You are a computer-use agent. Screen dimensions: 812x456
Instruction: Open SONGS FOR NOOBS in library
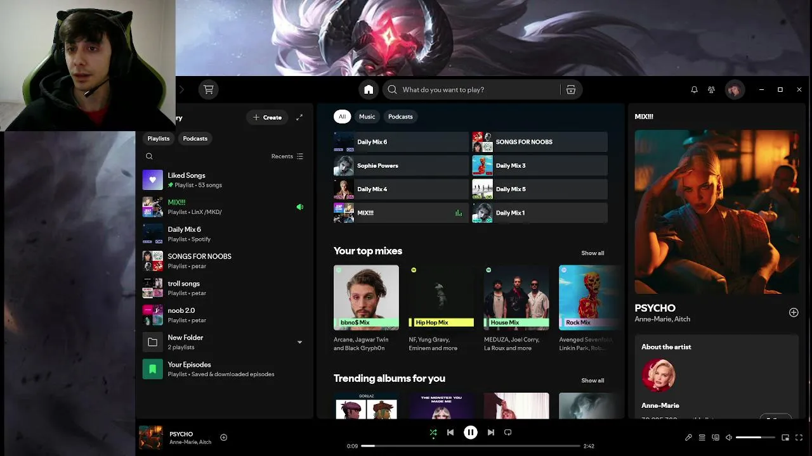pos(223,261)
